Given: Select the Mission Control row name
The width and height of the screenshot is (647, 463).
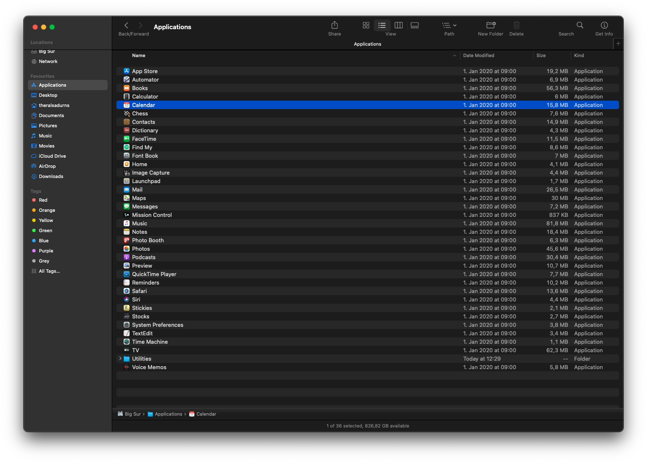Looking at the screenshot, I should click(152, 215).
